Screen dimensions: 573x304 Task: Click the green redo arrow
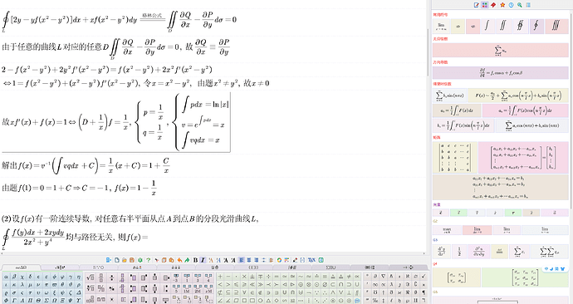click(x=187, y=260)
